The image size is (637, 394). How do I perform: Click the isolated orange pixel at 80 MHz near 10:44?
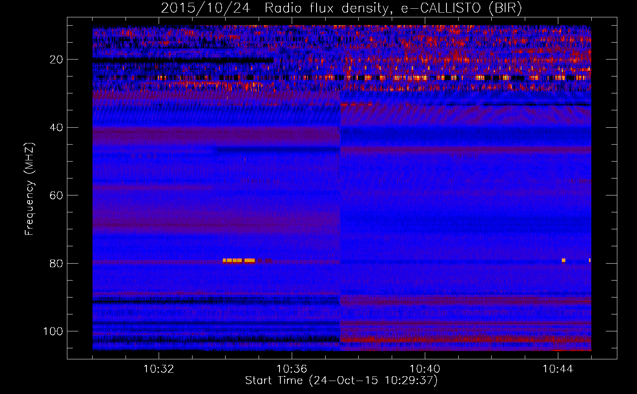click(x=564, y=260)
